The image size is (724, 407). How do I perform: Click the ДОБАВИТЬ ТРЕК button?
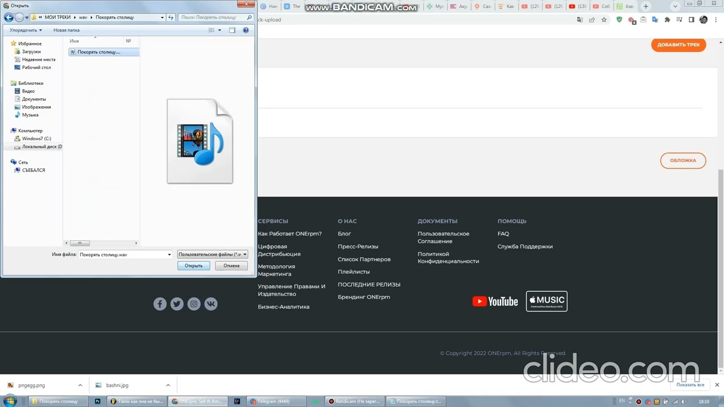click(679, 45)
